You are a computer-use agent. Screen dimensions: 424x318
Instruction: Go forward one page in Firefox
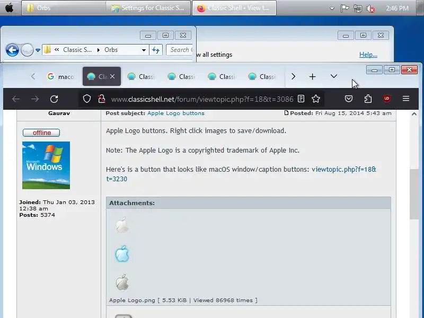[x=35, y=99]
